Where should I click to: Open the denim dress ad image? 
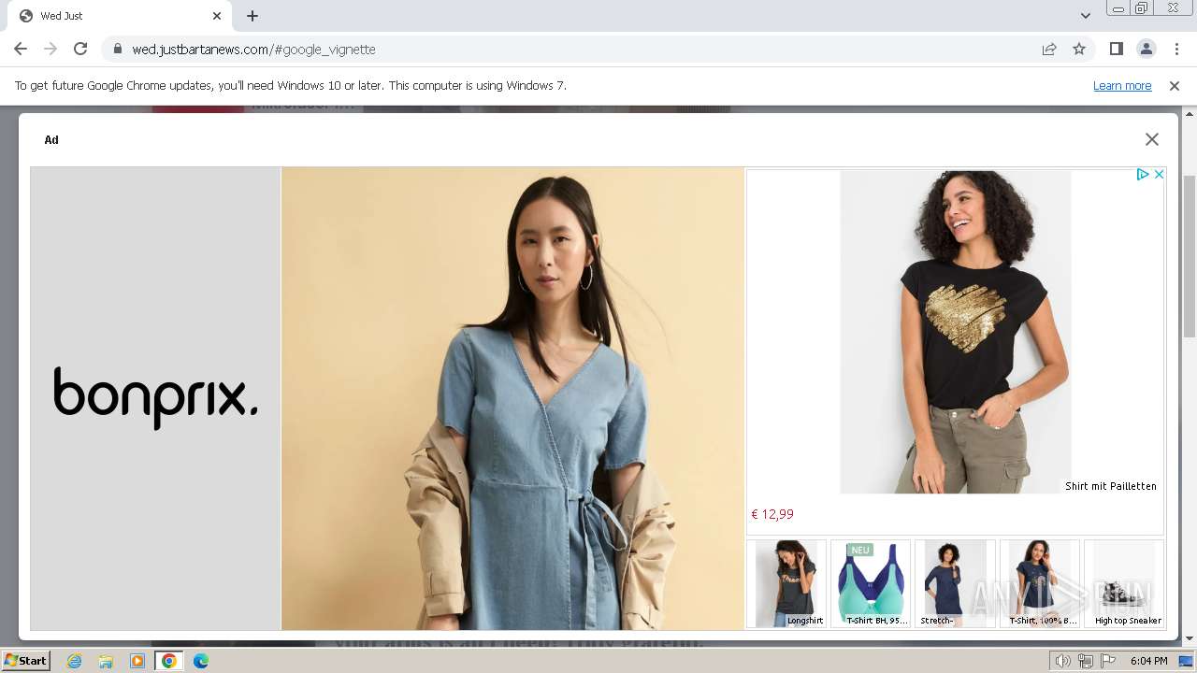click(512, 398)
